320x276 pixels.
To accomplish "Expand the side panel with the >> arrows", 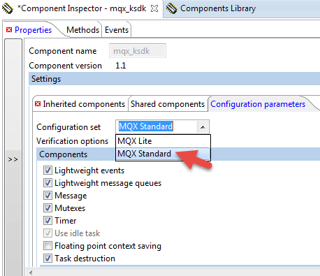I will [13, 159].
